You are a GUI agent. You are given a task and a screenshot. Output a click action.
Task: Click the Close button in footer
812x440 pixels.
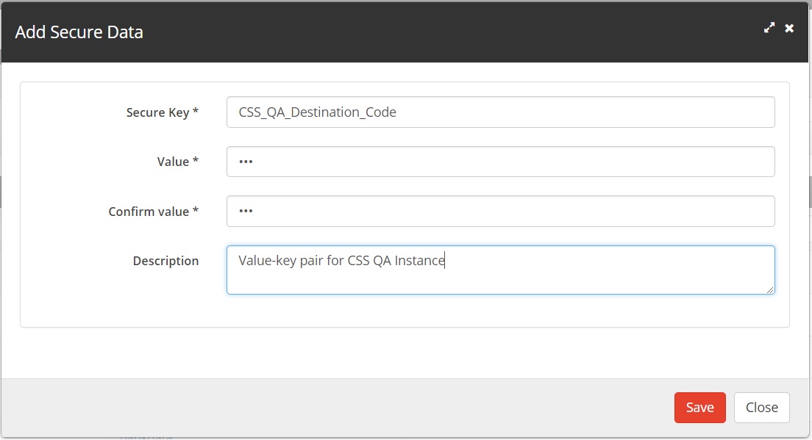pyautogui.click(x=762, y=408)
